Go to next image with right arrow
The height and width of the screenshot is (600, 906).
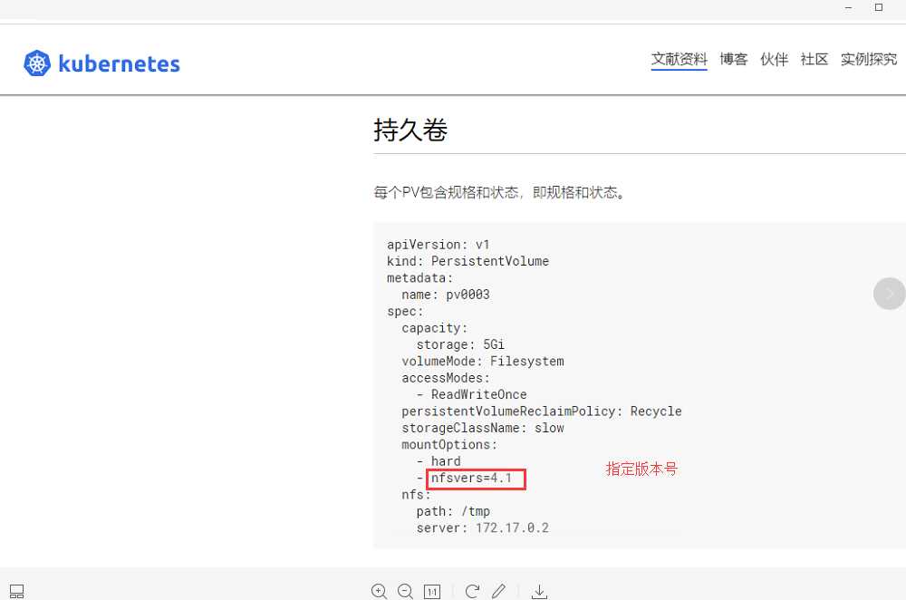pos(890,294)
